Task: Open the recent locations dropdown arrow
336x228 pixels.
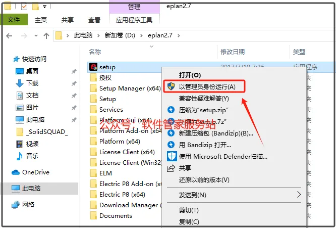Action: tap(36, 35)
